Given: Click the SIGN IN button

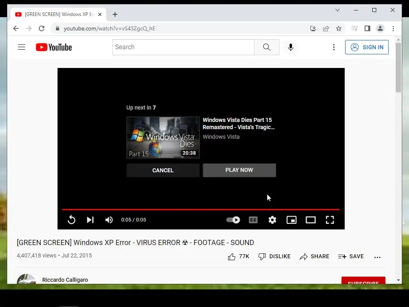Looking at the screenshot, I should tap(367, 47).
